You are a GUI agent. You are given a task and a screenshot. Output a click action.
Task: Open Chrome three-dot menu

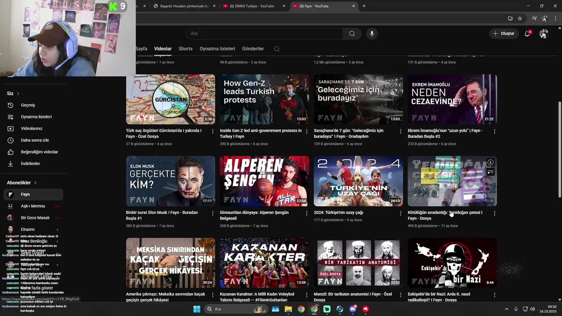point(555,18)
